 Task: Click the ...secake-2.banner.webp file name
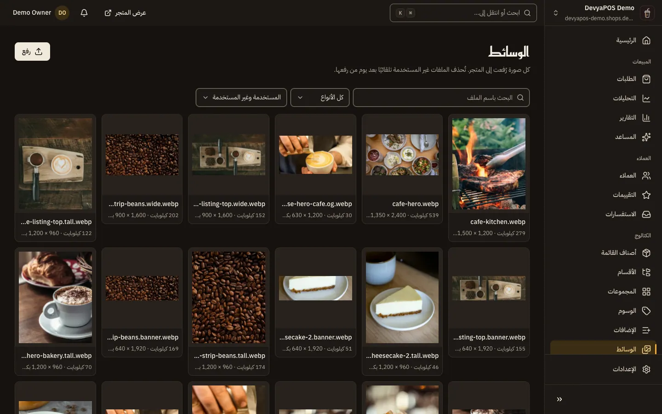(316, 337)
